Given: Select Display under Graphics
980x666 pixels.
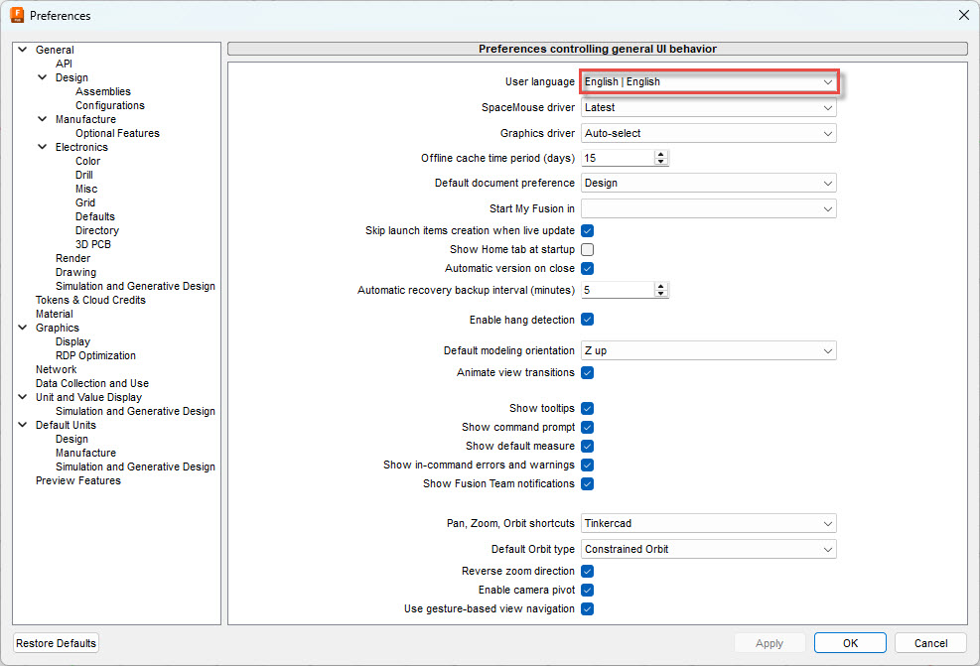Looking at the screenshot, I should pyautogui.click(x=72, y=341).
